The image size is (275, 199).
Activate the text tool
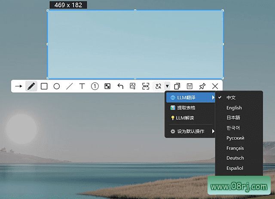[x=82, y=86]
